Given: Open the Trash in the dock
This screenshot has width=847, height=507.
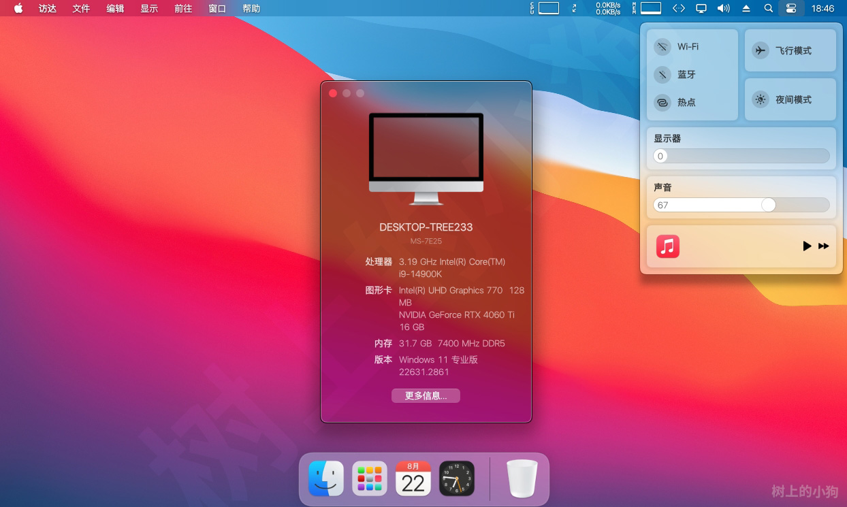Looking at the screenshot, I should (x=522, y=478).
